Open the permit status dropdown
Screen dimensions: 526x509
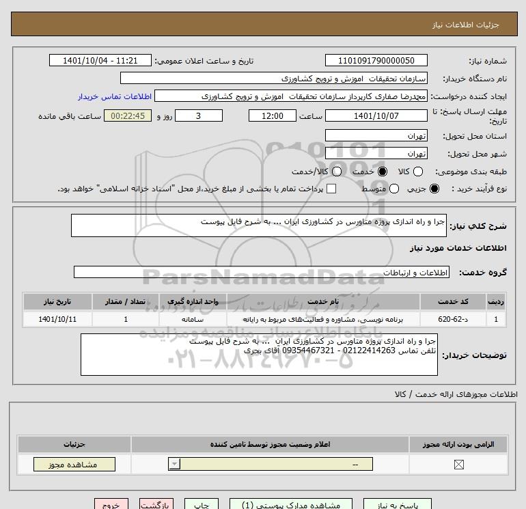271,464
